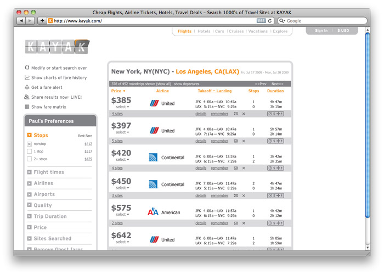Switch to the Cruises tab

(x=236, y=31)
